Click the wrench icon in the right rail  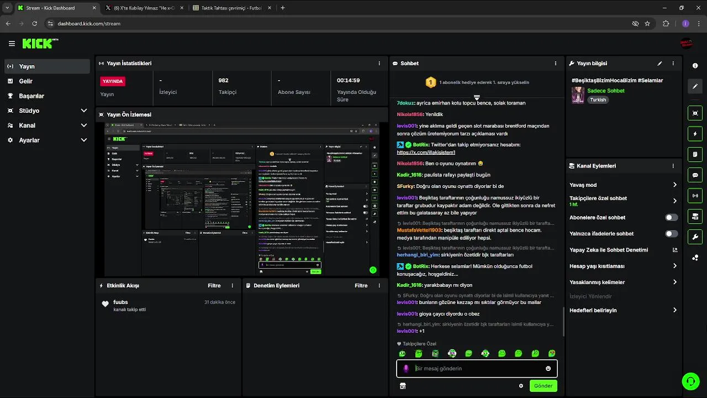coord(695,237)
